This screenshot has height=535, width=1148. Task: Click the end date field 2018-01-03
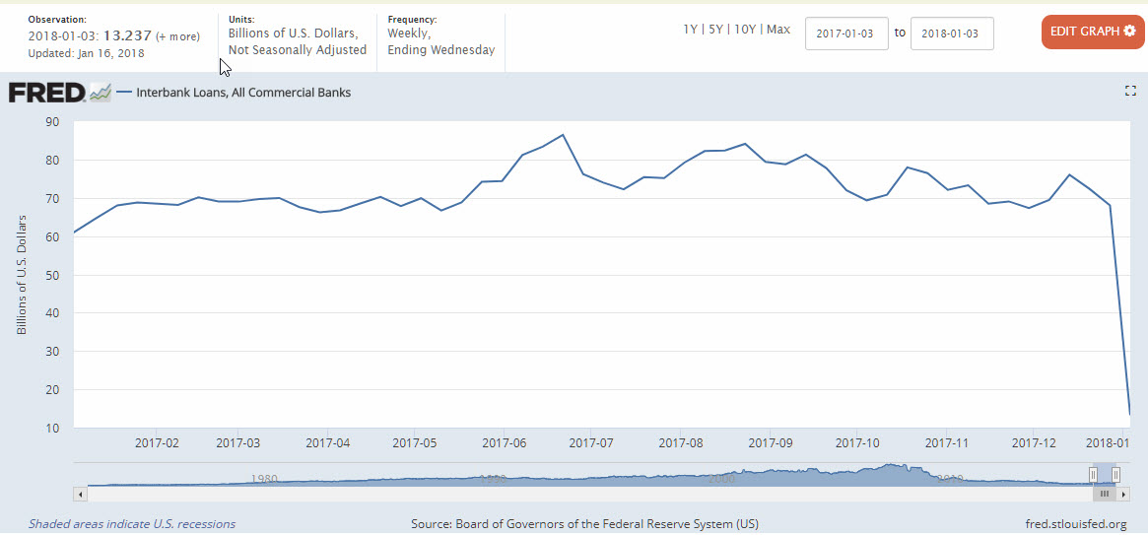[951, 33]
